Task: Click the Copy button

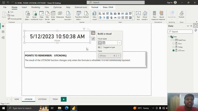Action: (x=11, y=15)
